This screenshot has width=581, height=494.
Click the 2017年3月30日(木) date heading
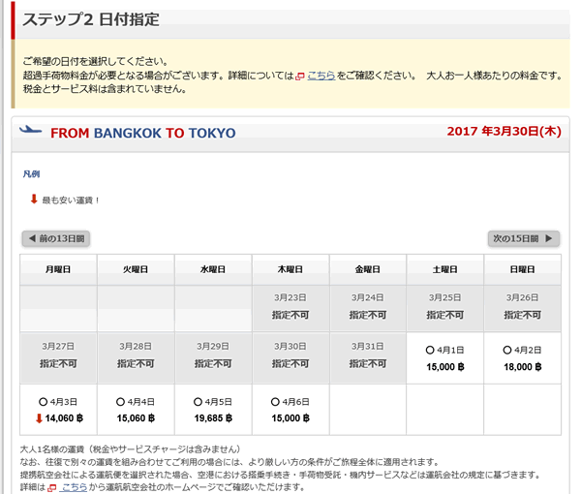[503, 132]
